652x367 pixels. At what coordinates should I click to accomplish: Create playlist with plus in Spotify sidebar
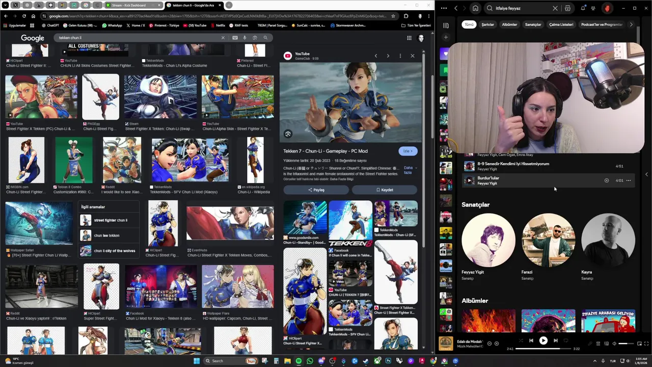click(x=446, y=37)
